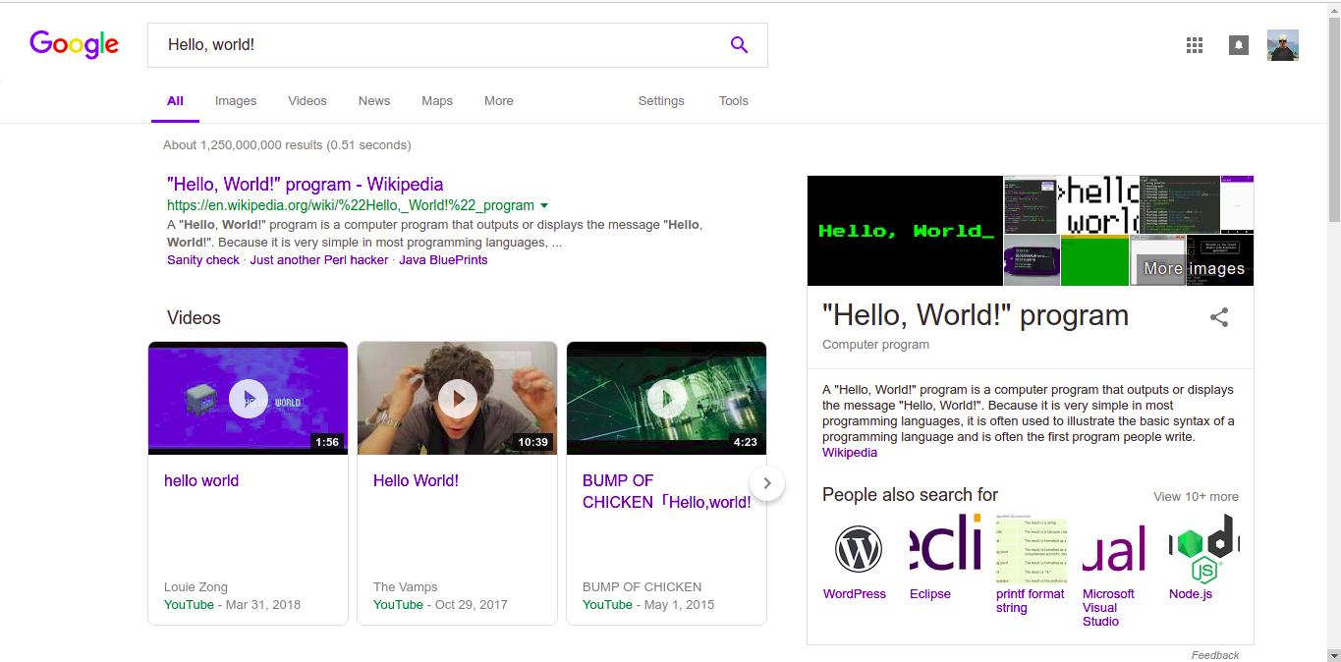The width and height of the screenshot is (1341, 662).
Task: Click View 10+ more link
Action: click(1195, 497)
